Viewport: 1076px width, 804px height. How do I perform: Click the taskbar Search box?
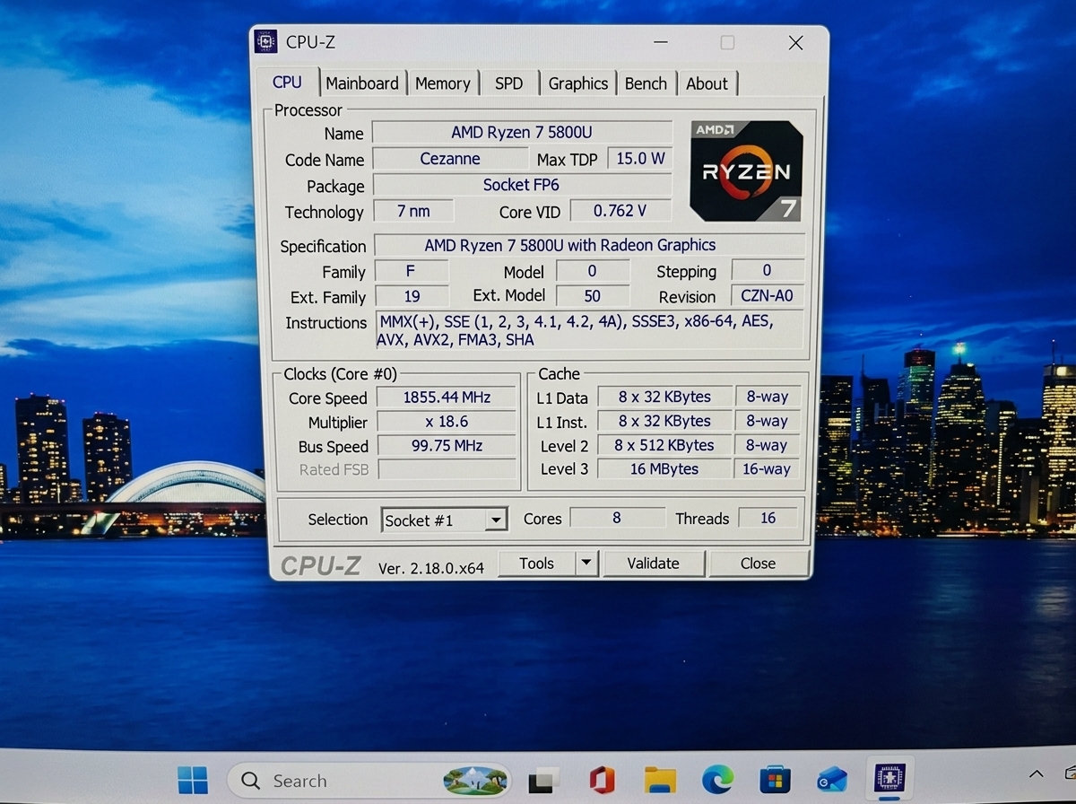[369, 781]
